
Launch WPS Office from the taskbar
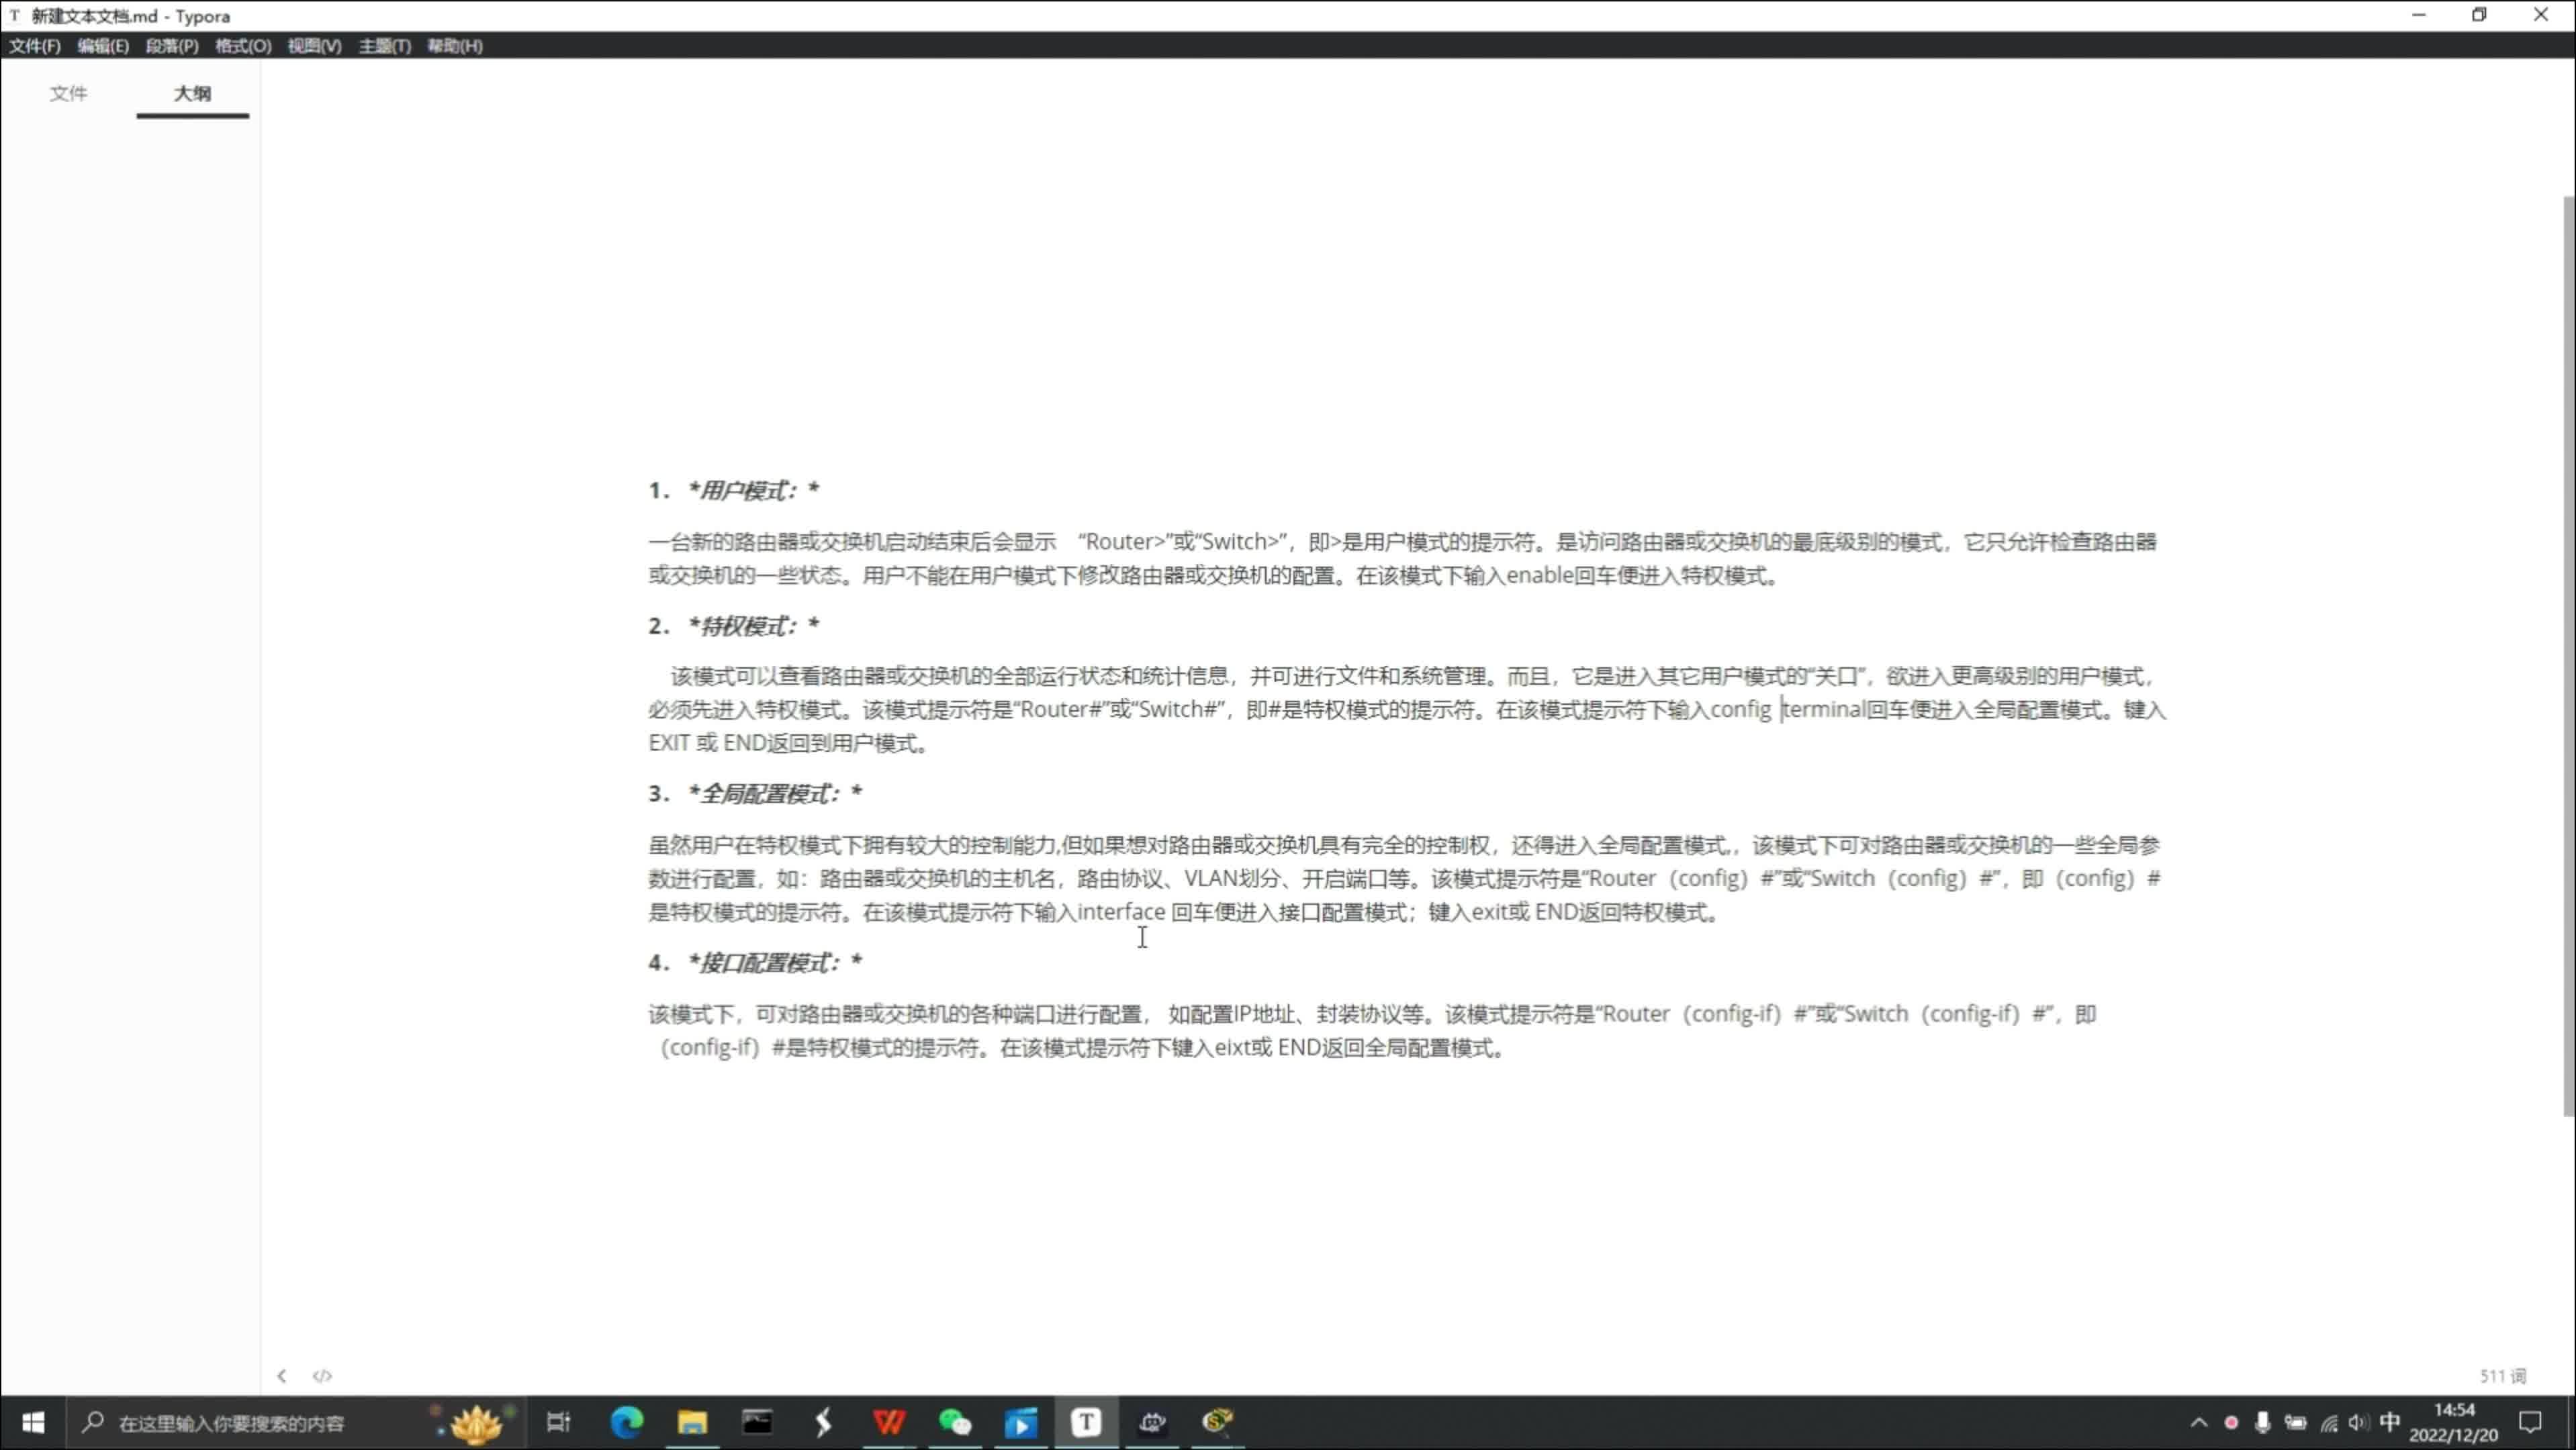(x=889, y=1422)
